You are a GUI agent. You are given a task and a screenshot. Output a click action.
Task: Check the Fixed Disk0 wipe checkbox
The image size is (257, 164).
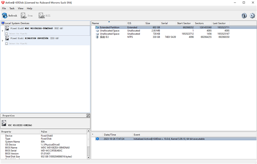[6, 33]
